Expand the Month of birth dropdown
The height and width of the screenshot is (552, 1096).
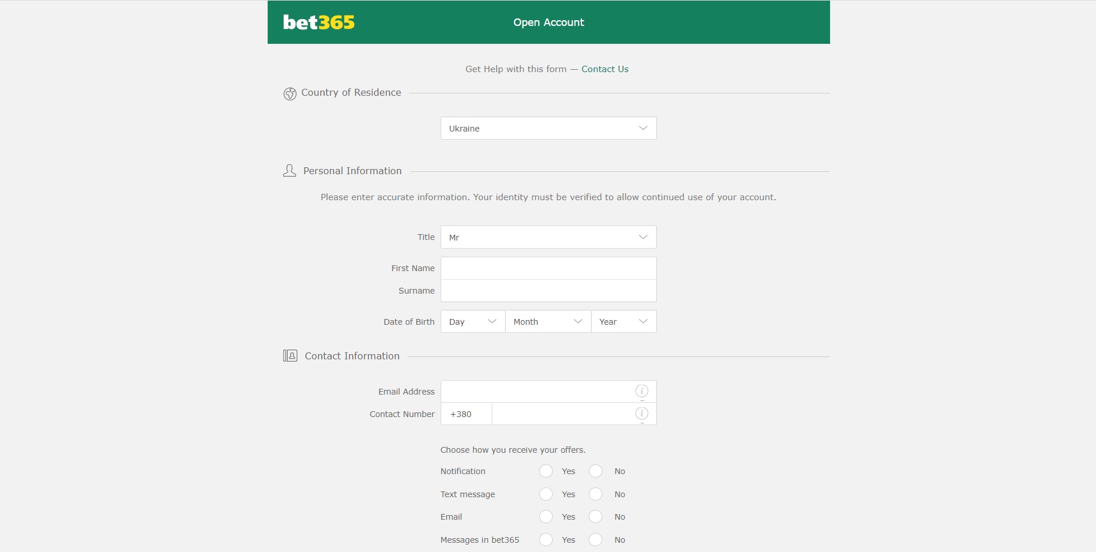click(548, 321)
